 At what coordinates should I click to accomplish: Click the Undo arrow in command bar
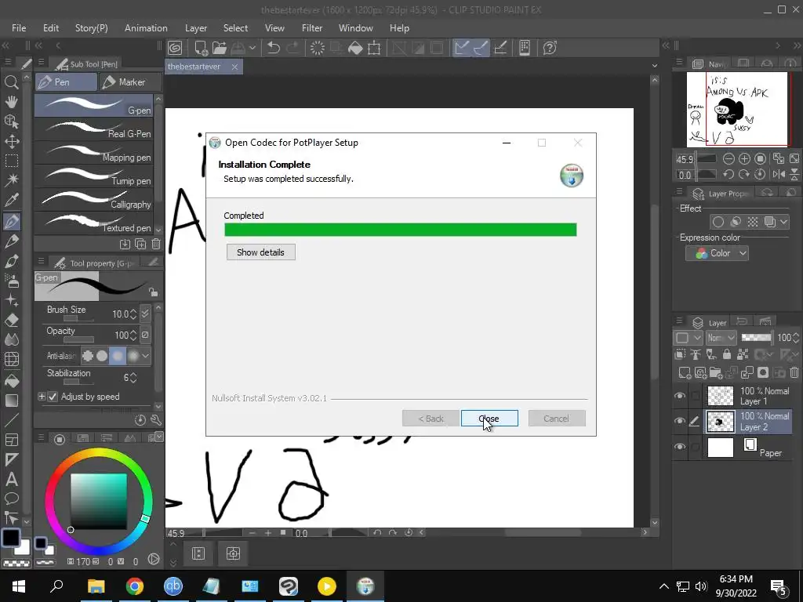click(x=274, y=48)
